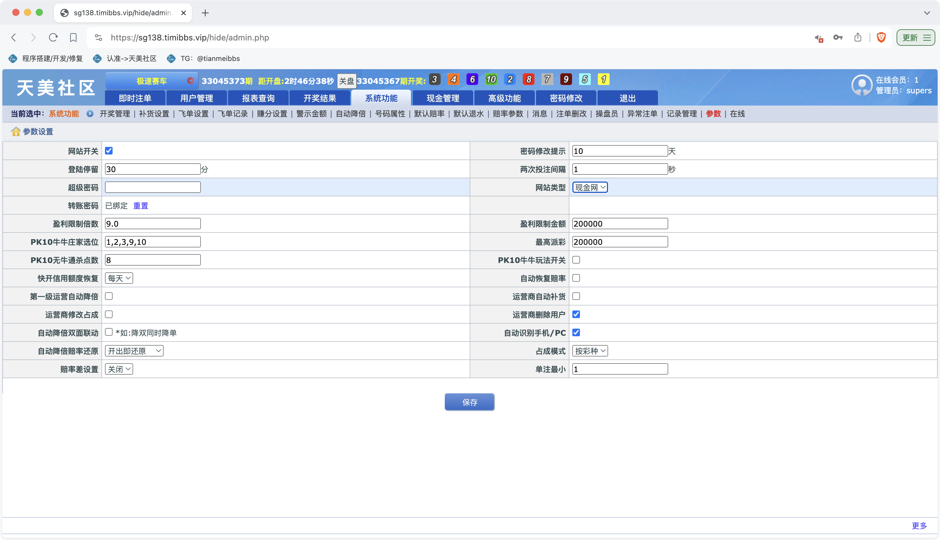The width and height of the screenshot is (940, 540).
Task: Expand the 占成模式 dropdown
Action: [590, 351]
